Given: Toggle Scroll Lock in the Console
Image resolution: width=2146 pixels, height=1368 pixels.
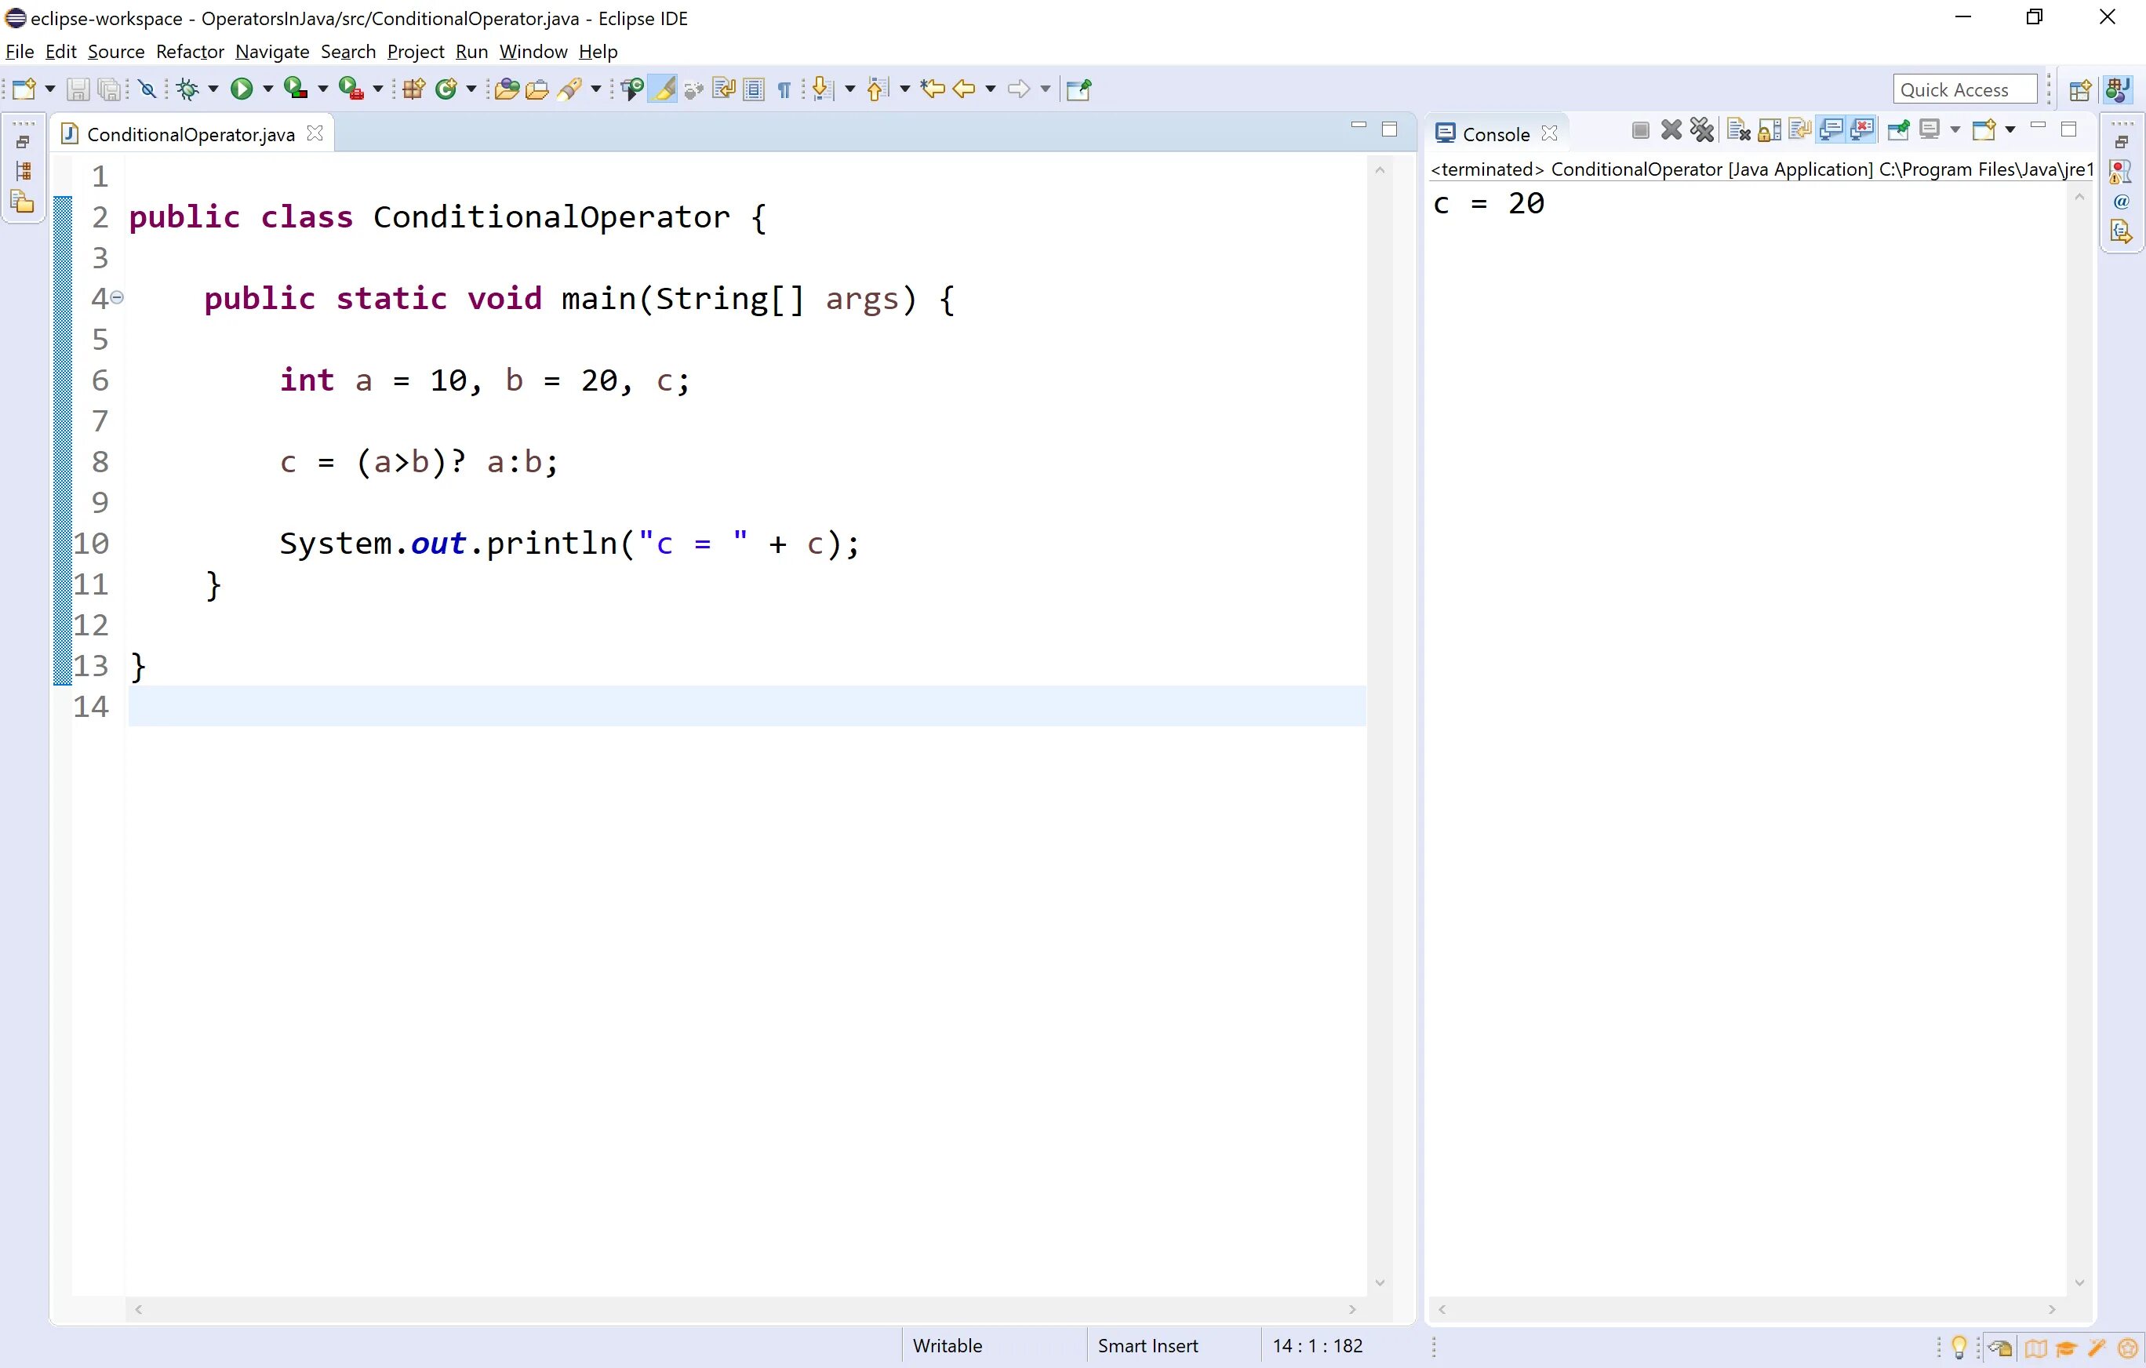Looking at the screenshot, I should point(1770,131).
